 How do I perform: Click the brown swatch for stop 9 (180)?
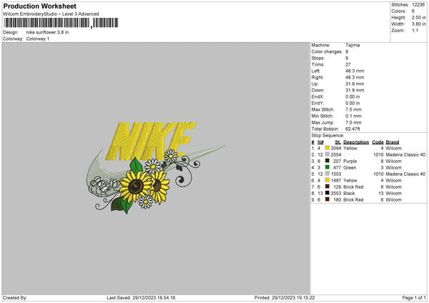[327, 199]
